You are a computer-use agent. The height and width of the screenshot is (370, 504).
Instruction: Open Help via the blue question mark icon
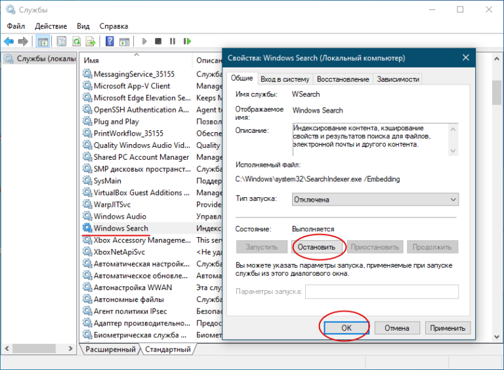[109, 41]
